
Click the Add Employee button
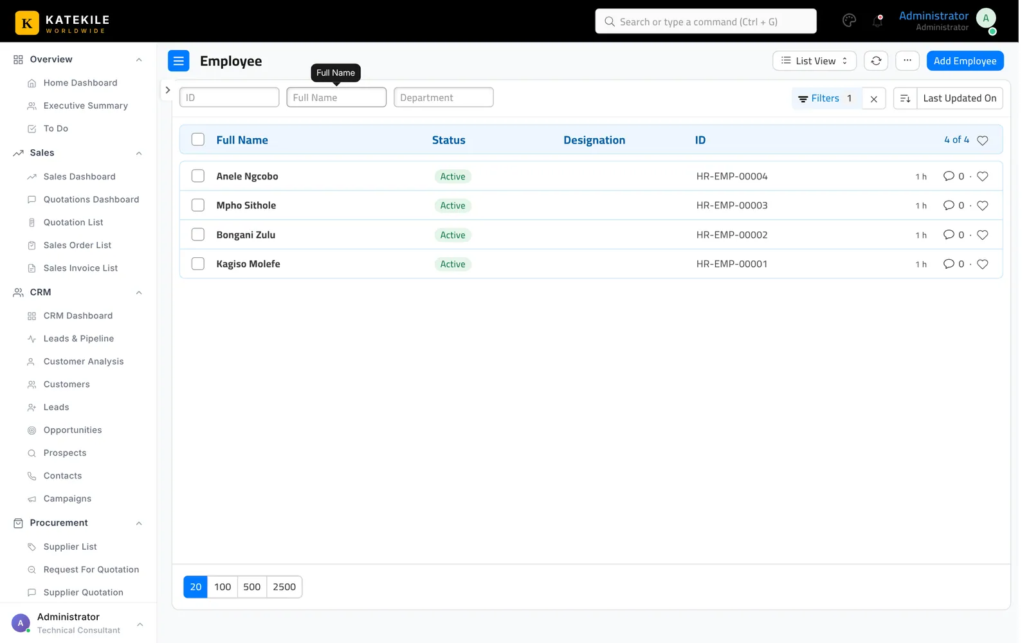pyautogui.click(x=965, y=61)
